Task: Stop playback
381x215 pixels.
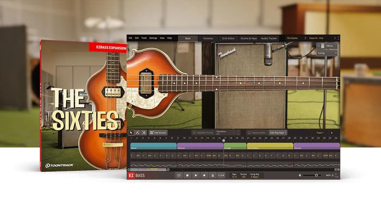Action: pyautogui.click(x=187, y=175)
